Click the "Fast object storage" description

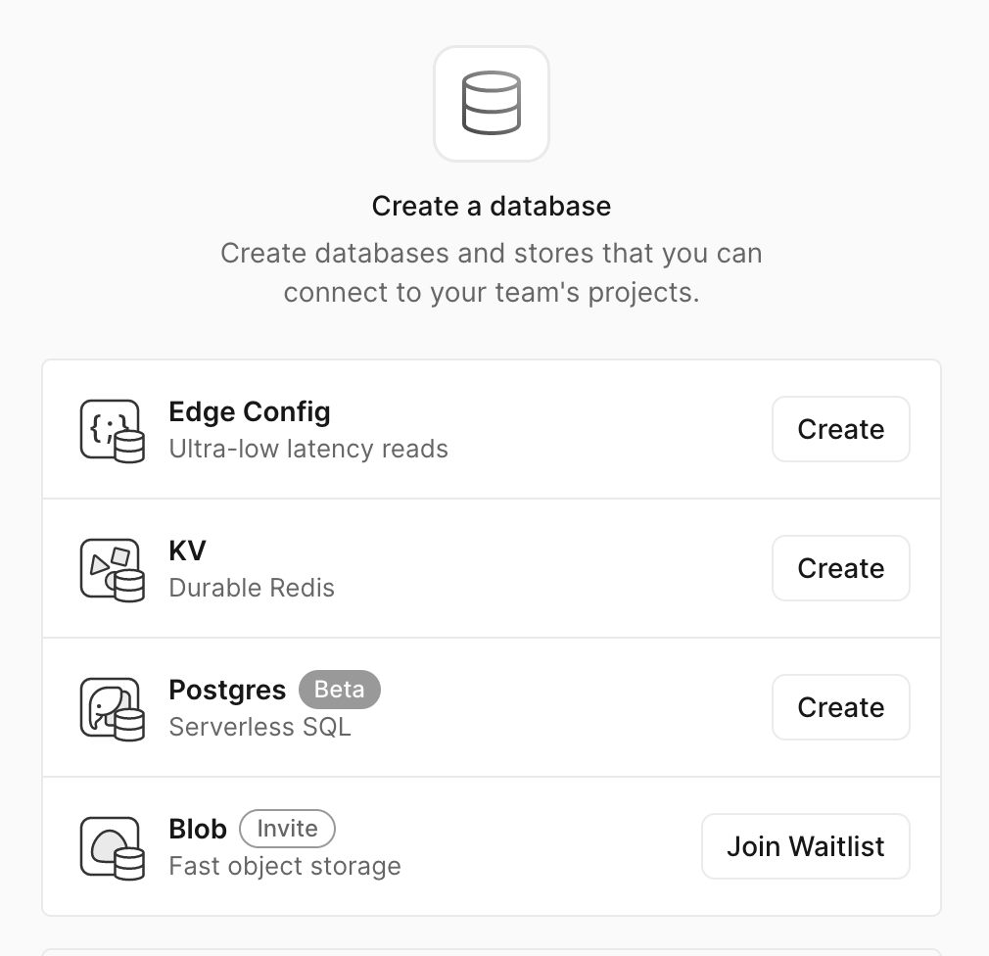tap(285, 866)
